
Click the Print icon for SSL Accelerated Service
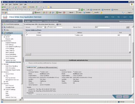[59, 24]
